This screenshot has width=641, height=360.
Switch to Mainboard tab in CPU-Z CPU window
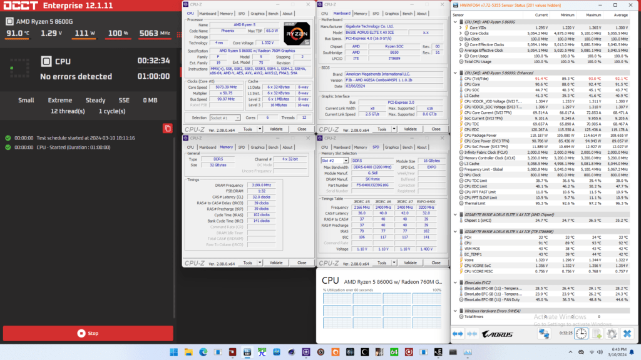click(207, 14)
